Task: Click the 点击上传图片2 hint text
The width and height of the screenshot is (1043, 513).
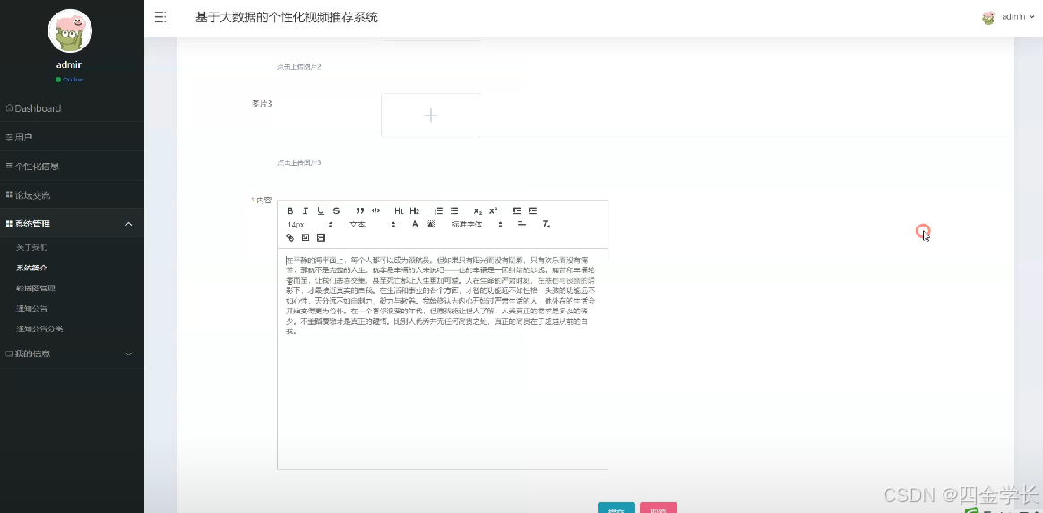Action: click(x=299, y=67)
